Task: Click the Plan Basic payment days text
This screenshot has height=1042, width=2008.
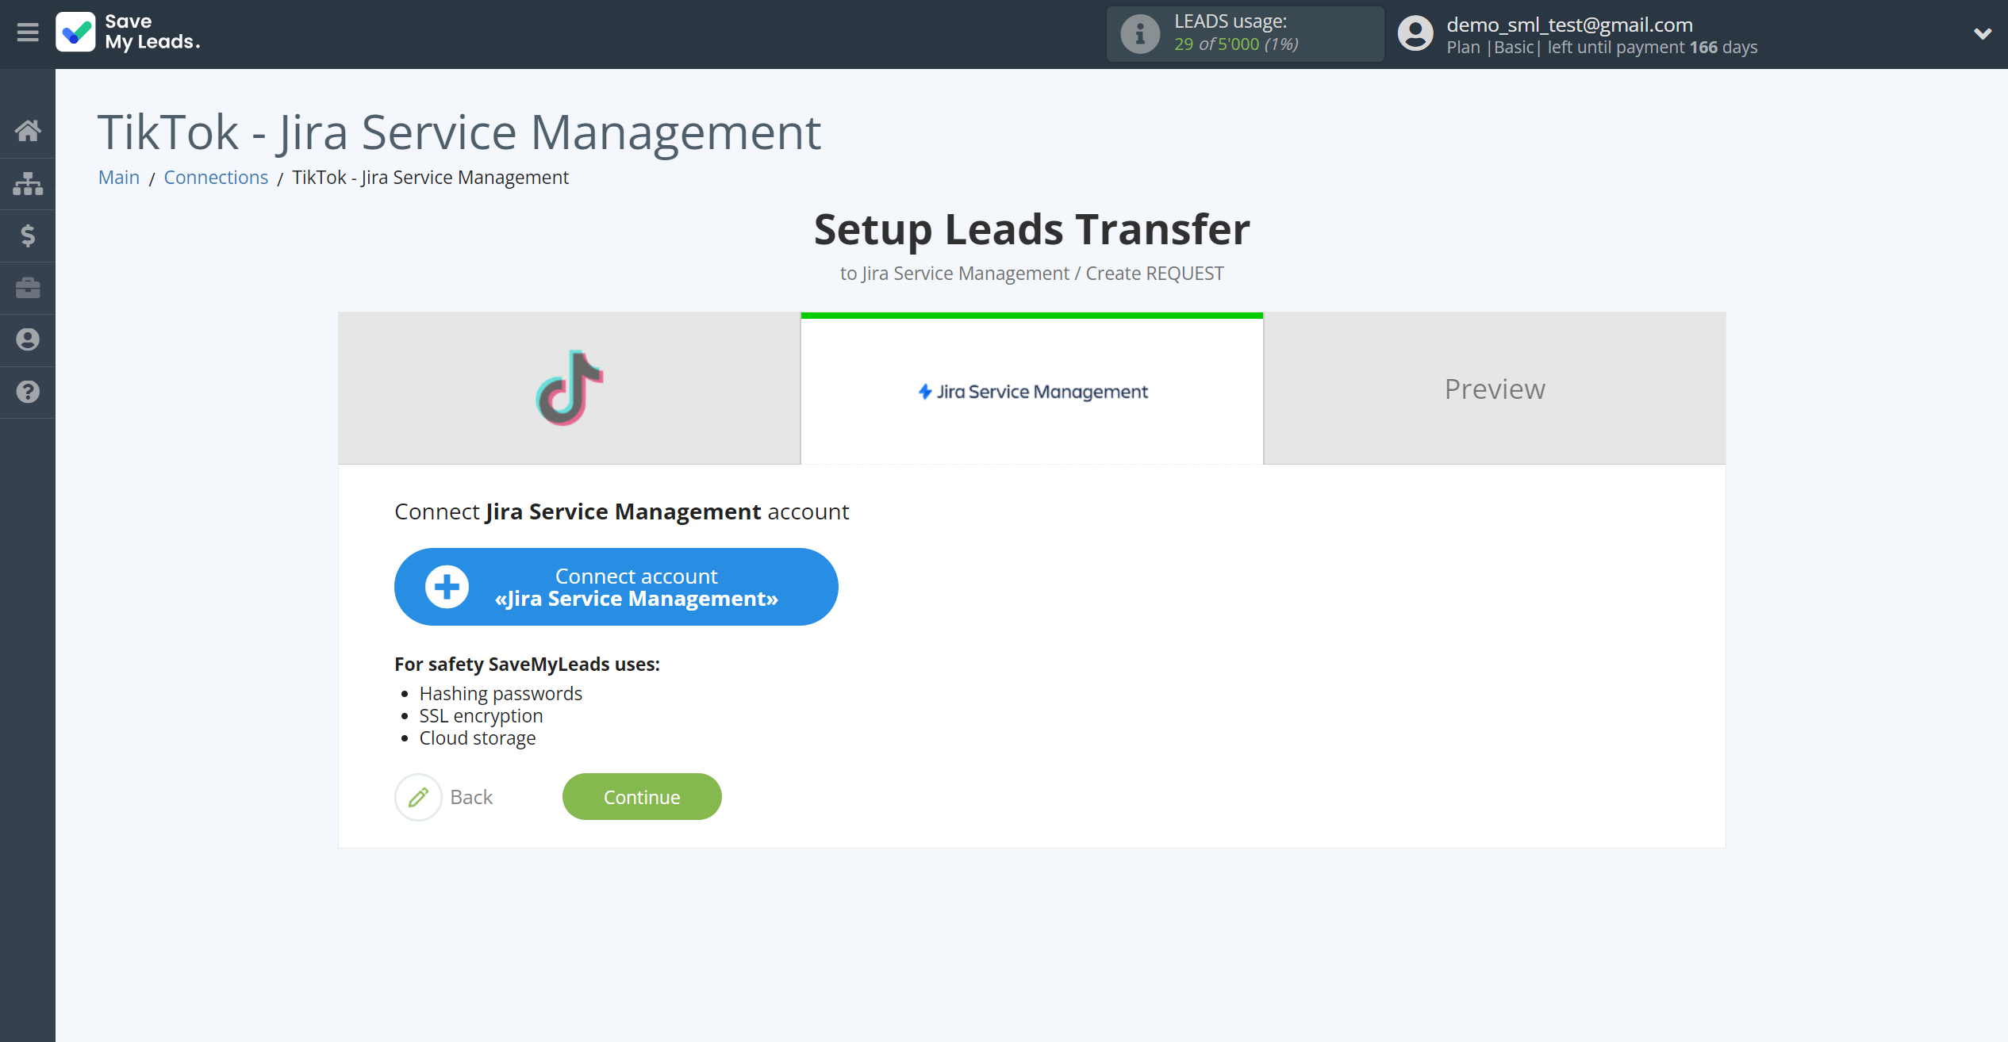Action: pyautogui.click(x=1602, y=48)
